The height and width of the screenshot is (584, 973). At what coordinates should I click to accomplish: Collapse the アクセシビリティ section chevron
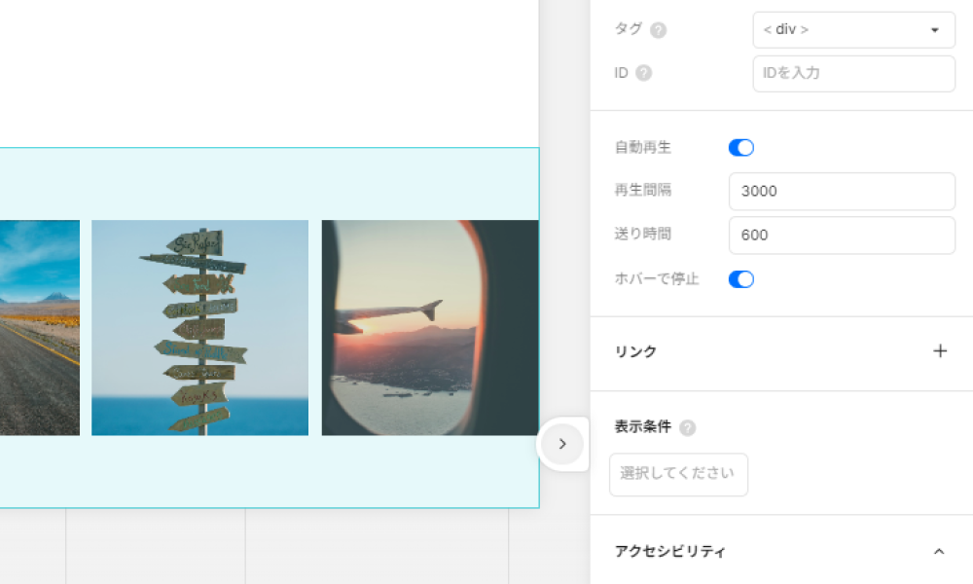click(x=939, y=552)
